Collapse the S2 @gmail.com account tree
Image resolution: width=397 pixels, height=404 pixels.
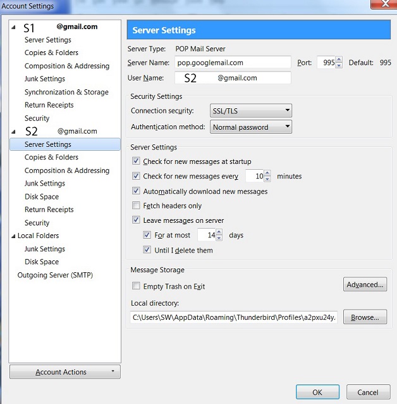tap(13, 132)
